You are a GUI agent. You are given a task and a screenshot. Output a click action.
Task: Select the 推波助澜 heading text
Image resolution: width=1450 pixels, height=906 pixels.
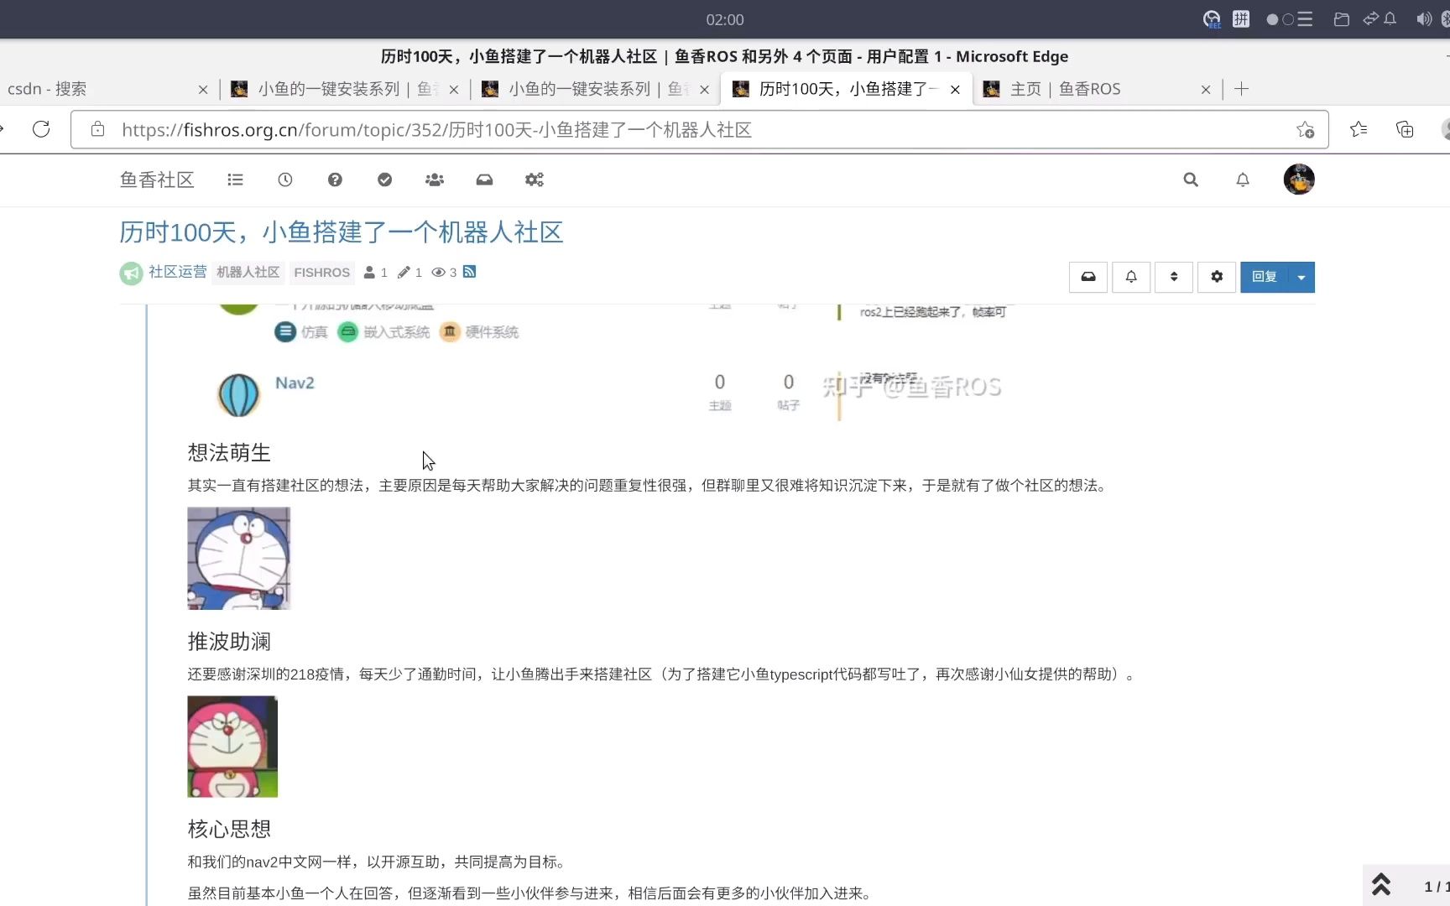coord(229,642)
